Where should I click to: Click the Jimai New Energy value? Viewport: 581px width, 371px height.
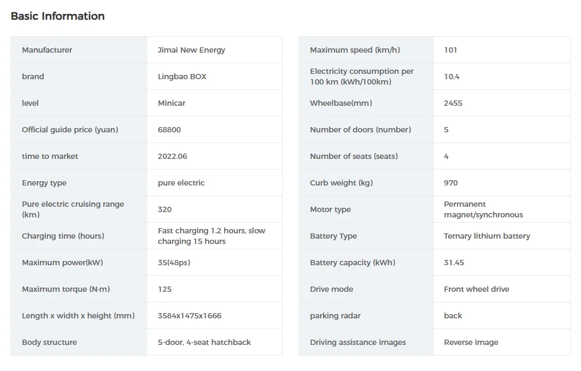[x=191, y=50]
